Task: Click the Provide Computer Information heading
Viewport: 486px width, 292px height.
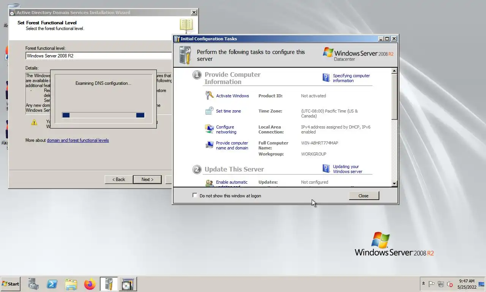Action: (232, 78)
